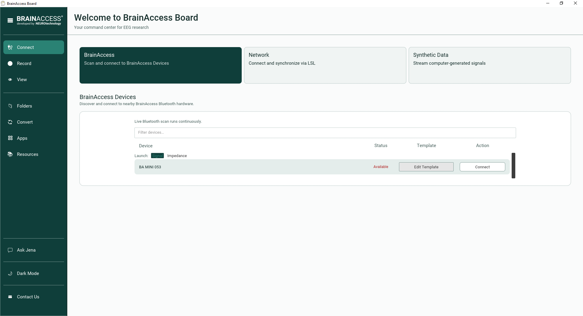The width and height of the screenshot is (583, 316).
Task: Click the BrainAccess Devices heading
Action: (108, 97)
